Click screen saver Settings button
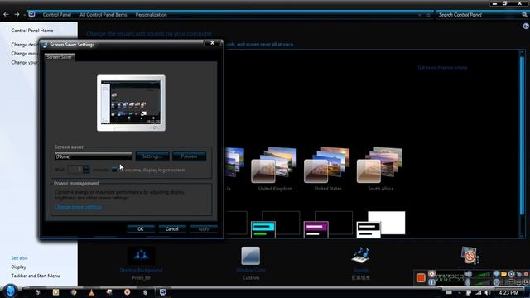530x298 pixels. pos(152,156)
